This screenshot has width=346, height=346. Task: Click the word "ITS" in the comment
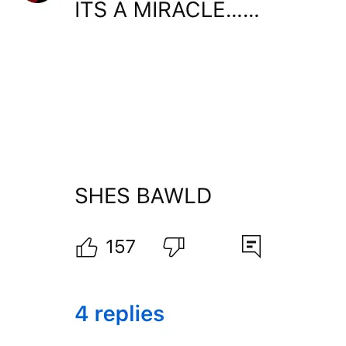91,10
